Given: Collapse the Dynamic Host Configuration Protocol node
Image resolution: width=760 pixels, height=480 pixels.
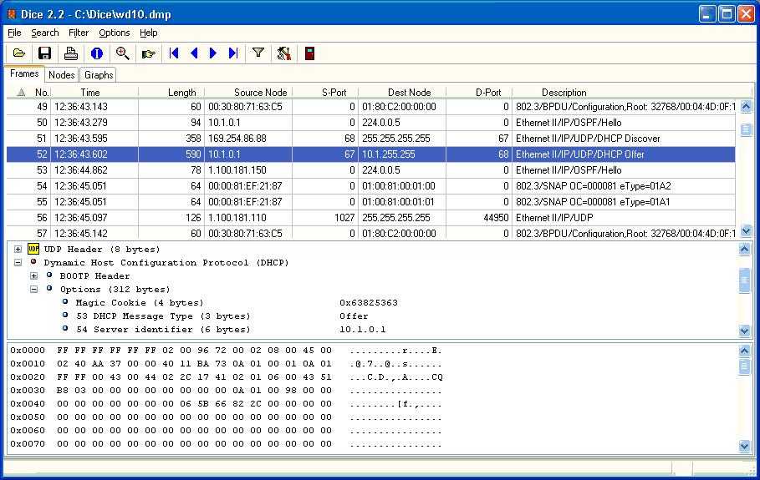Looking at the screenshot, I should 18,262.
